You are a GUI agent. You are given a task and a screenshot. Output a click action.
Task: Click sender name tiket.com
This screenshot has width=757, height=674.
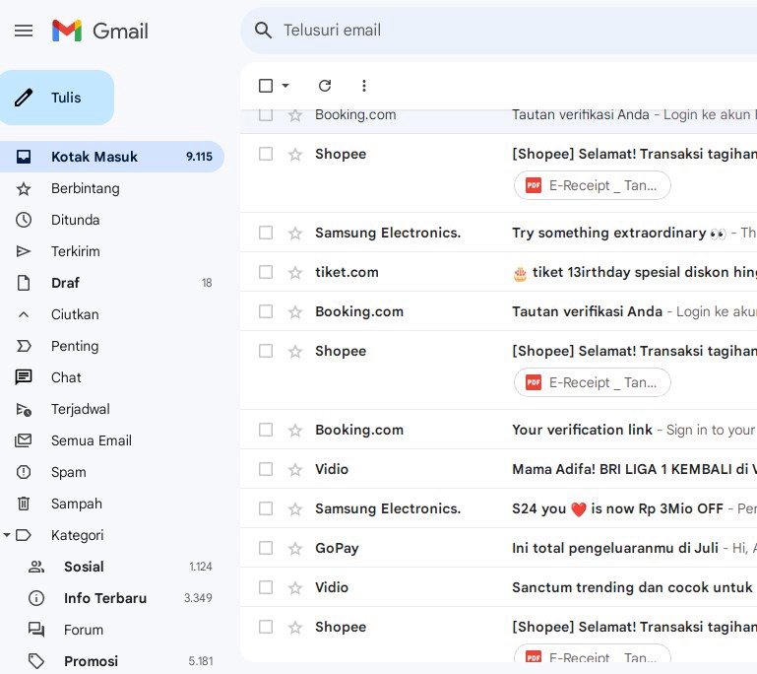[x=347, y=272]
